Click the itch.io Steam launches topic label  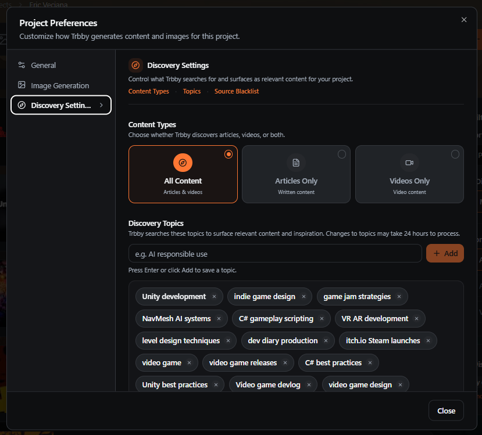click(x=383, y=341)
